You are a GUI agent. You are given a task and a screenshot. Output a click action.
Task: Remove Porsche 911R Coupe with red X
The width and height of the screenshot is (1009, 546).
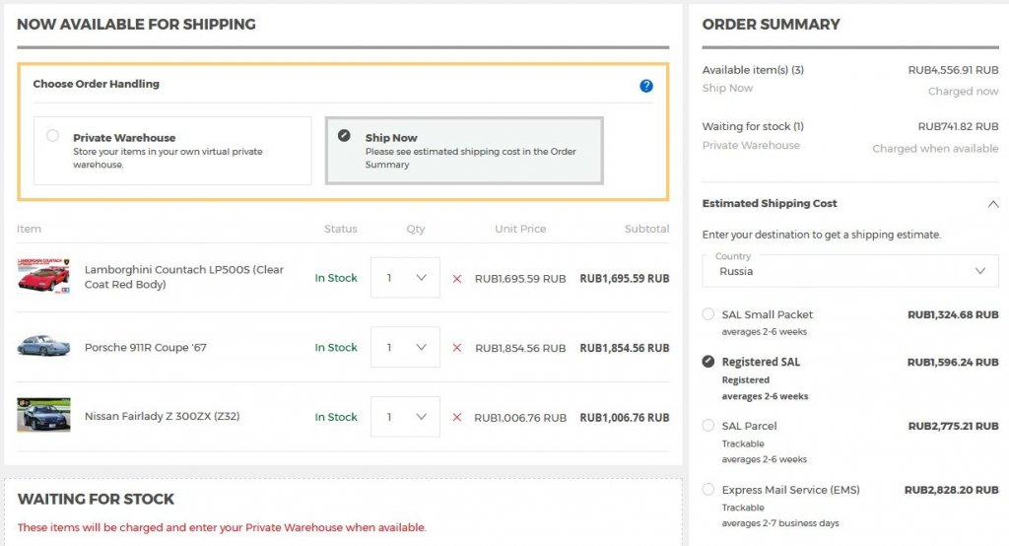coord(456,348)
